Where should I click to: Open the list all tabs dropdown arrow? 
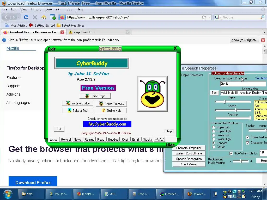[264, 32]
